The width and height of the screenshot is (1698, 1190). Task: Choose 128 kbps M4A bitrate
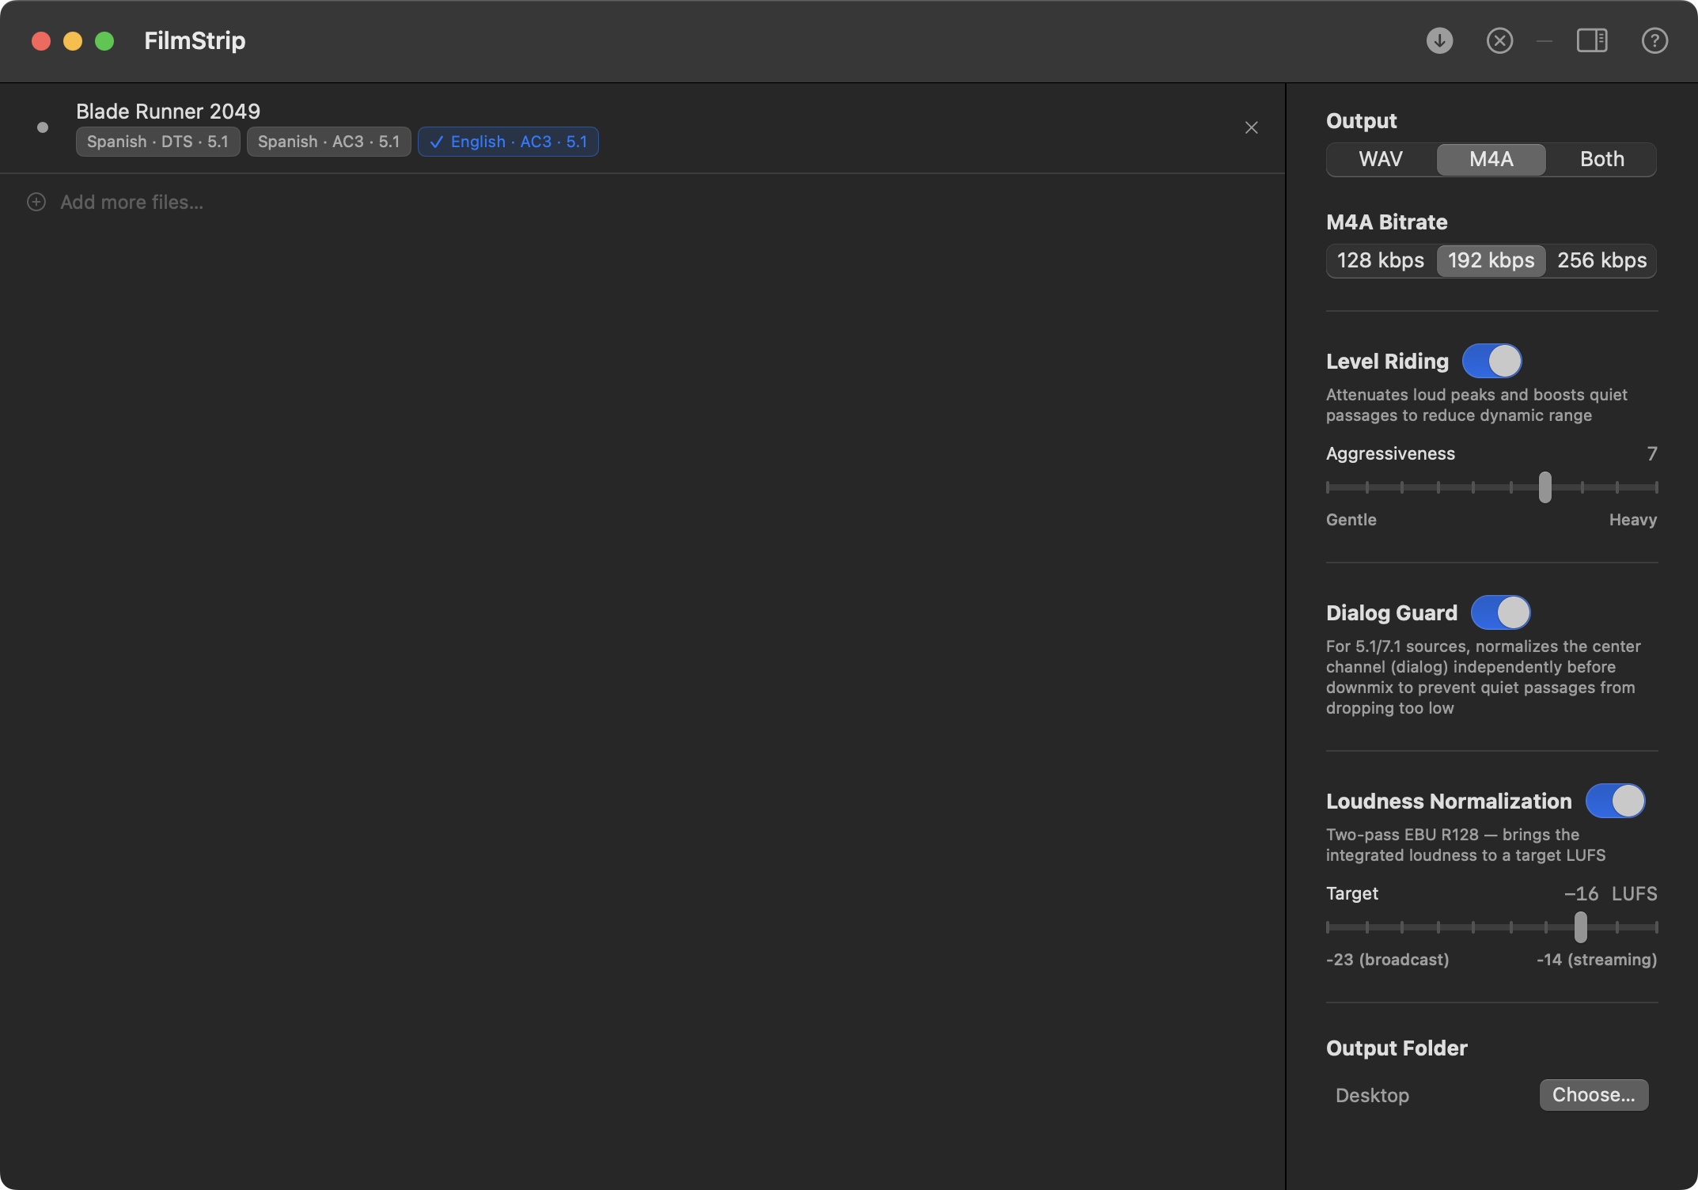pos(1380,260)
